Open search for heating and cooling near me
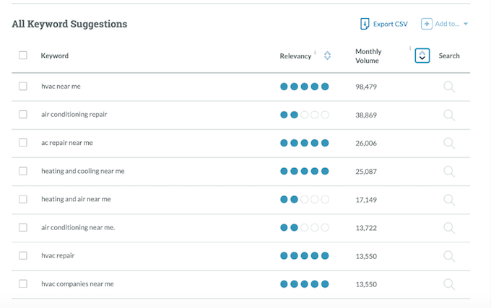 449,171
